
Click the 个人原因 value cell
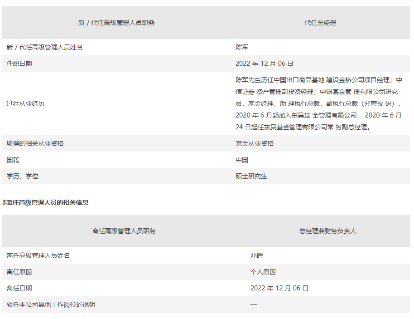pos(263,272)
